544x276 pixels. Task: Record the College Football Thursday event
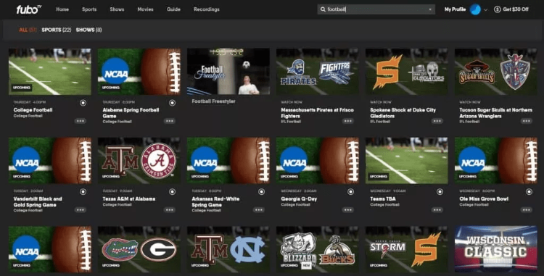tap(83, 103)
